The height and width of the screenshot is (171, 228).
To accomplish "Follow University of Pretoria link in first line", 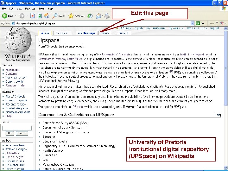I will (x=116, y=54).
